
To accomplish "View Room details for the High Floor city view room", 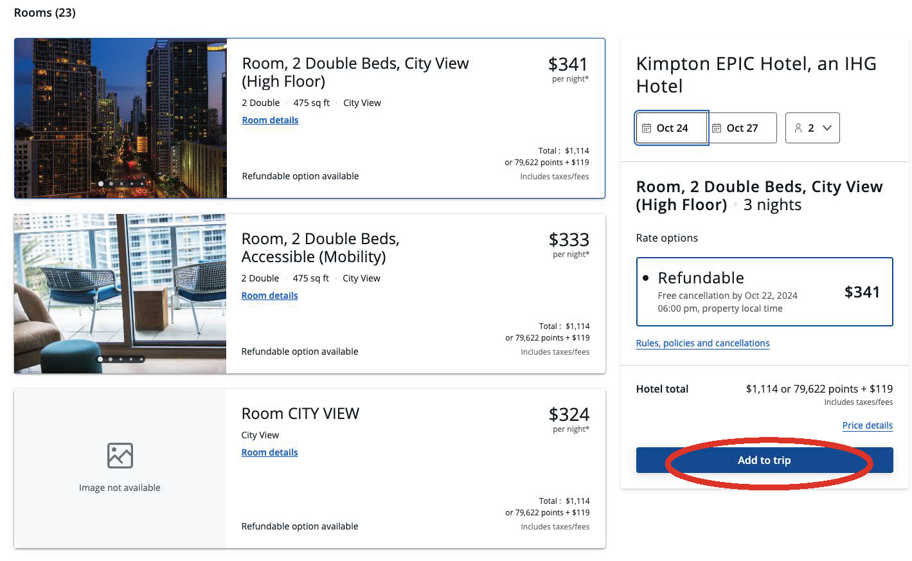I will 270,120.
